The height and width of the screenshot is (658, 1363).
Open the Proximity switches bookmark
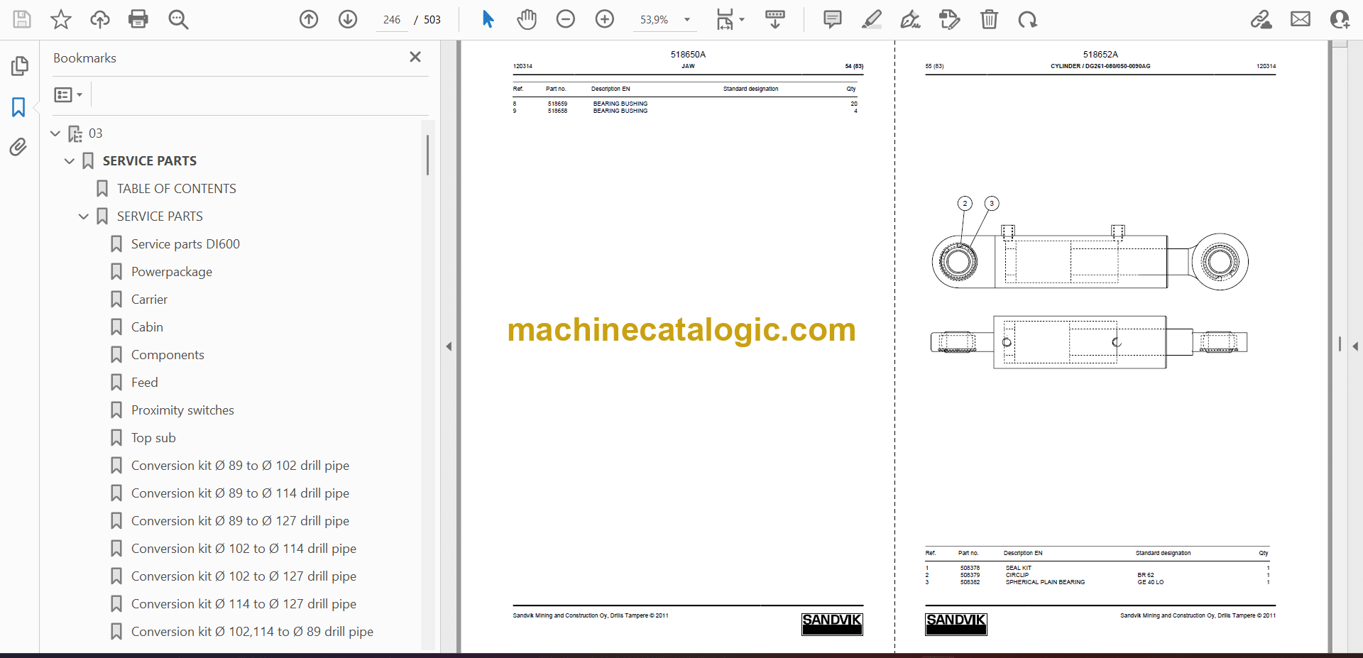182,410
